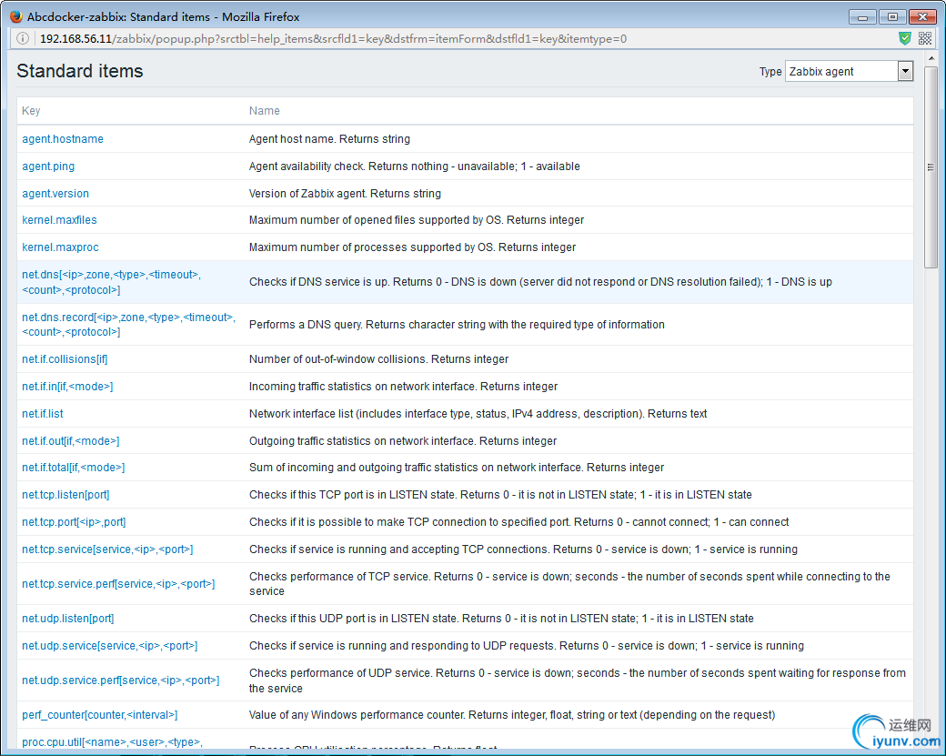Image resolution: width=946 pixels, height=756 pixels.
Task: Select the net.if.out[if,<mode>] key
Action: pyautogui.click(x=71, y=440)
